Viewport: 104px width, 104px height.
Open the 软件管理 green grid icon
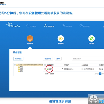tap(92, 38)
